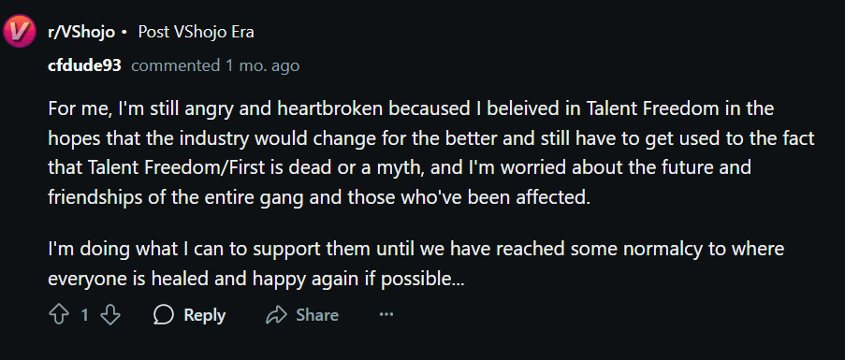Viewport: 845px width, 360px height.
Task: Open the three-dot more options menu
Action: pos(386,314)
